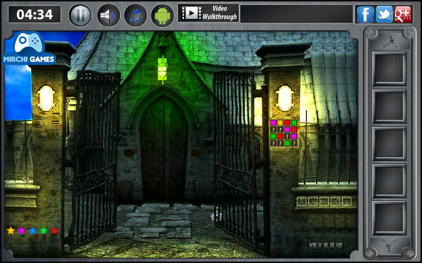Select the fourth inventory slot
The width and height of the screenshot is (422, 263).
pos(389,180)
